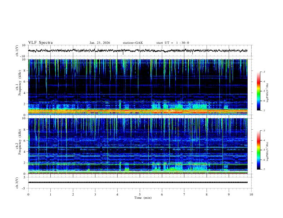Click the "Time (min)" axis label
Screen dimensions: 283x218
click(143, 198)
